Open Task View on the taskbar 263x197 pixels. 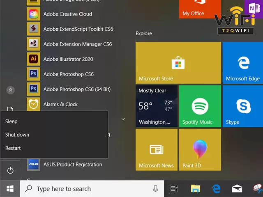(174, 189)
